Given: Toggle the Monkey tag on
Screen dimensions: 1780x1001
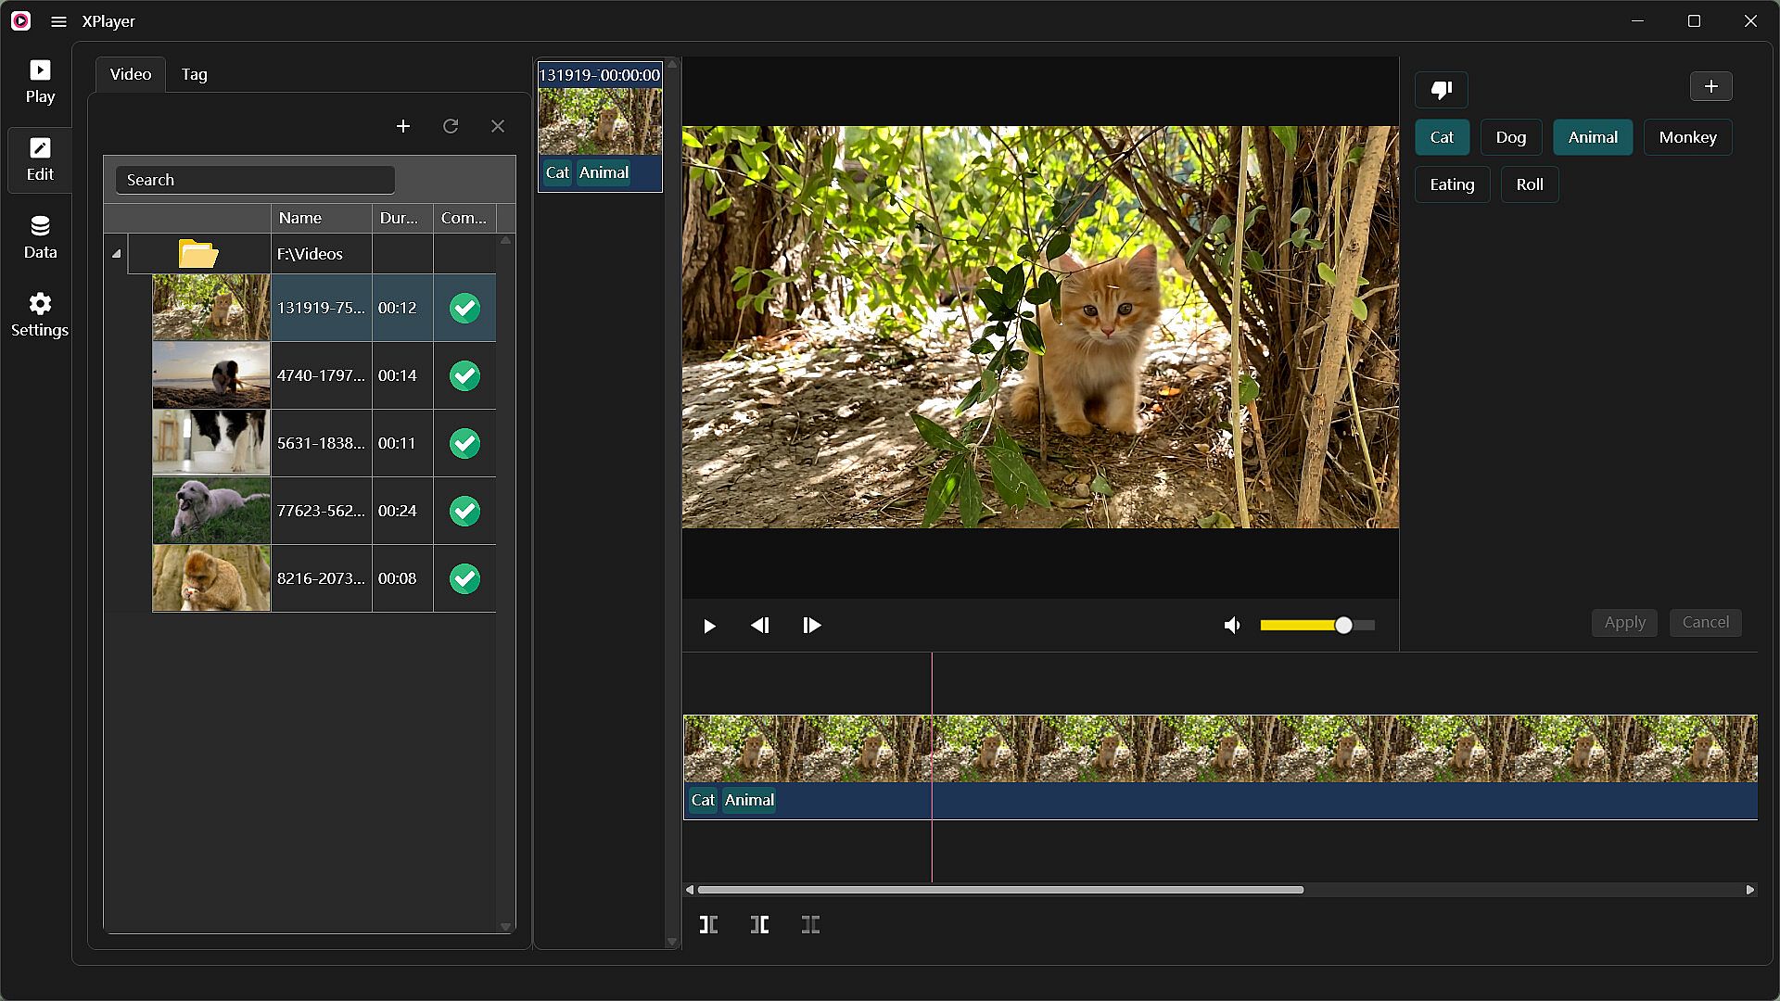Looking at the screenshot, I should click(x=1687, y=137).
